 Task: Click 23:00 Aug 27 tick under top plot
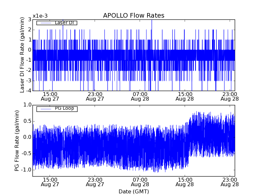tap(95, 96)
